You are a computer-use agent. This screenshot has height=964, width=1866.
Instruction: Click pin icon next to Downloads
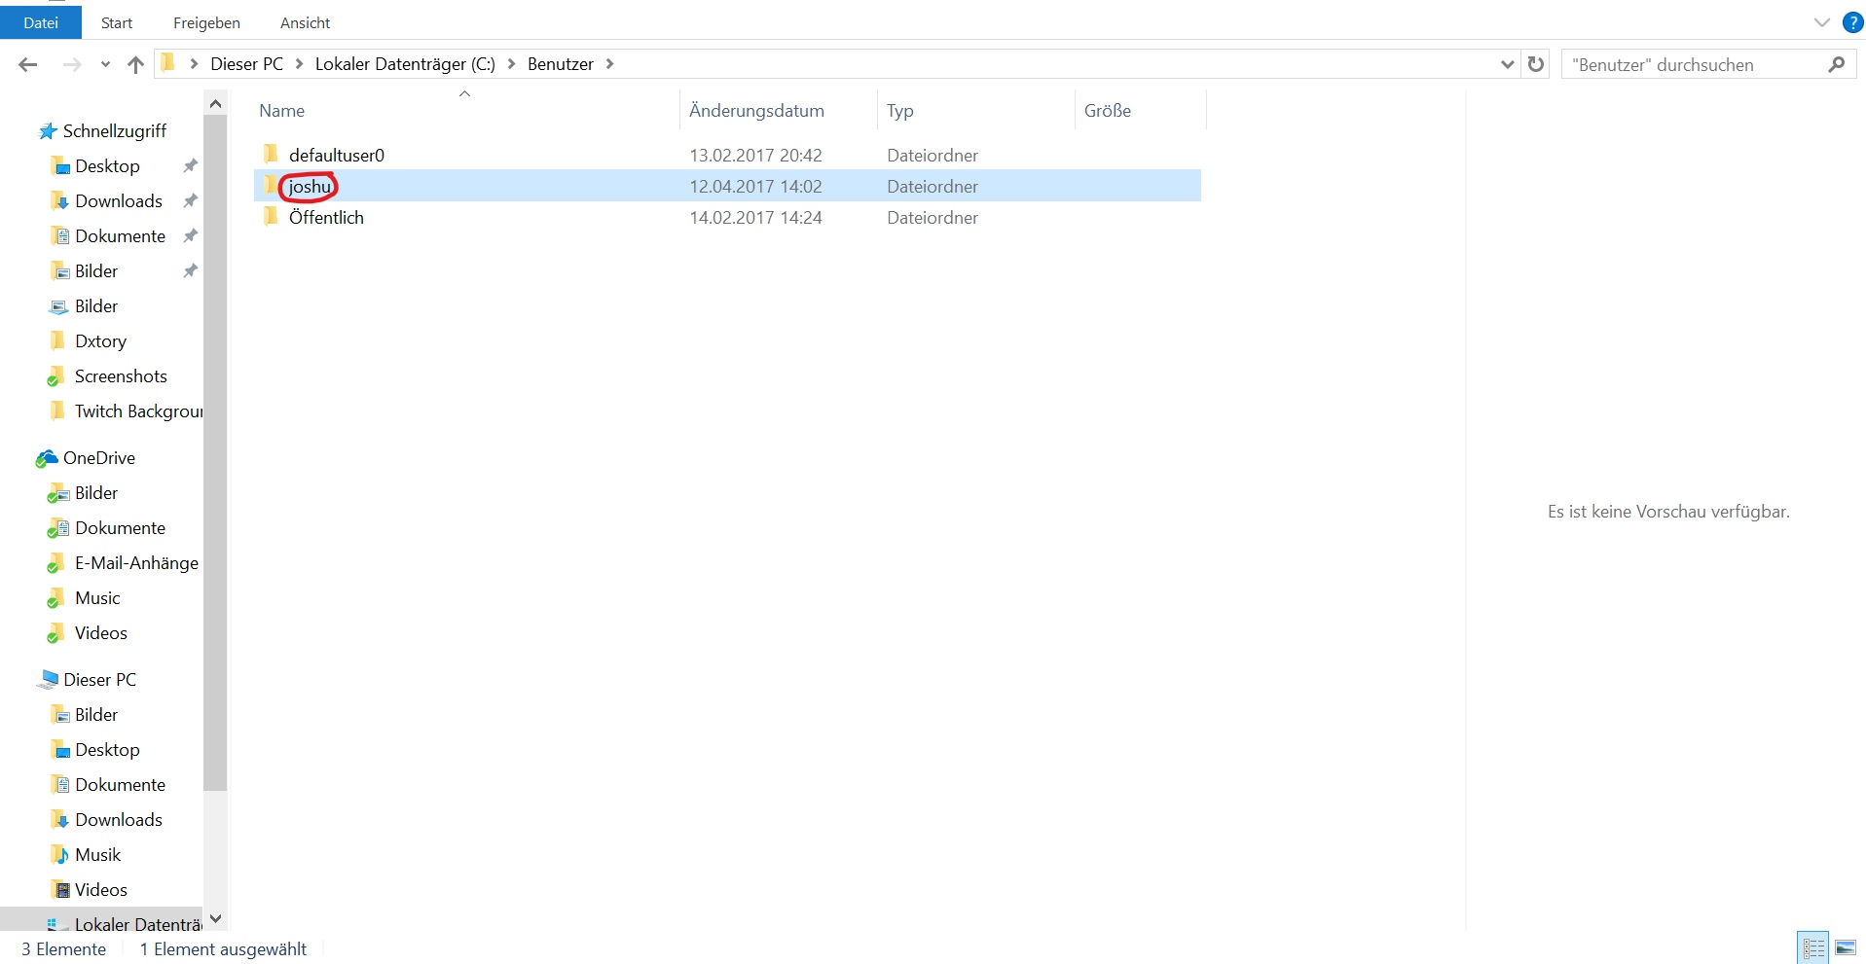point(191,200)
